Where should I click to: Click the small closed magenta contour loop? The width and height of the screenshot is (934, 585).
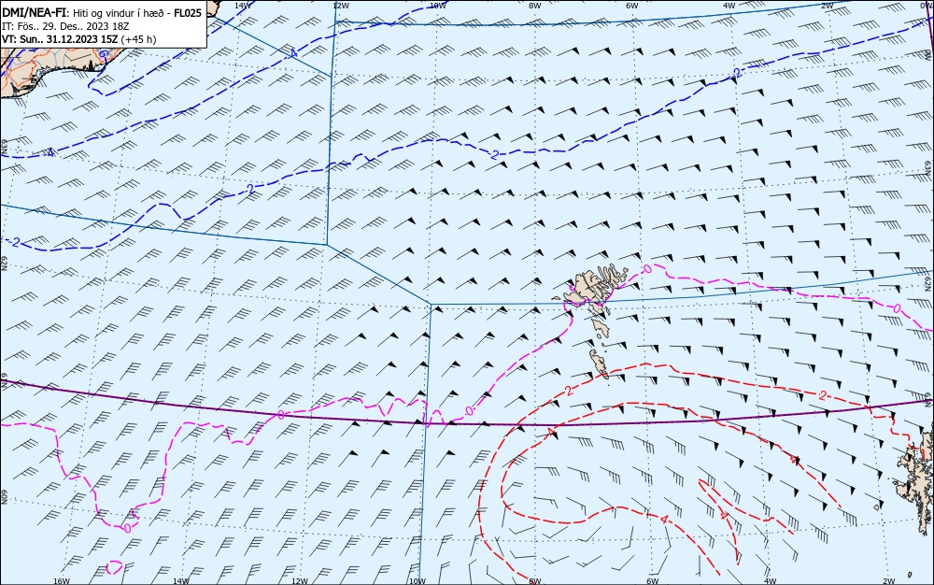coord(114,566)
